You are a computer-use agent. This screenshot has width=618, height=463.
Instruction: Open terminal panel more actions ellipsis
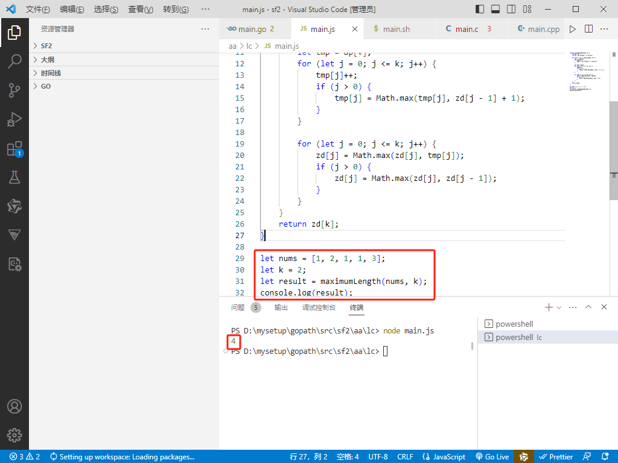(573, 307)
